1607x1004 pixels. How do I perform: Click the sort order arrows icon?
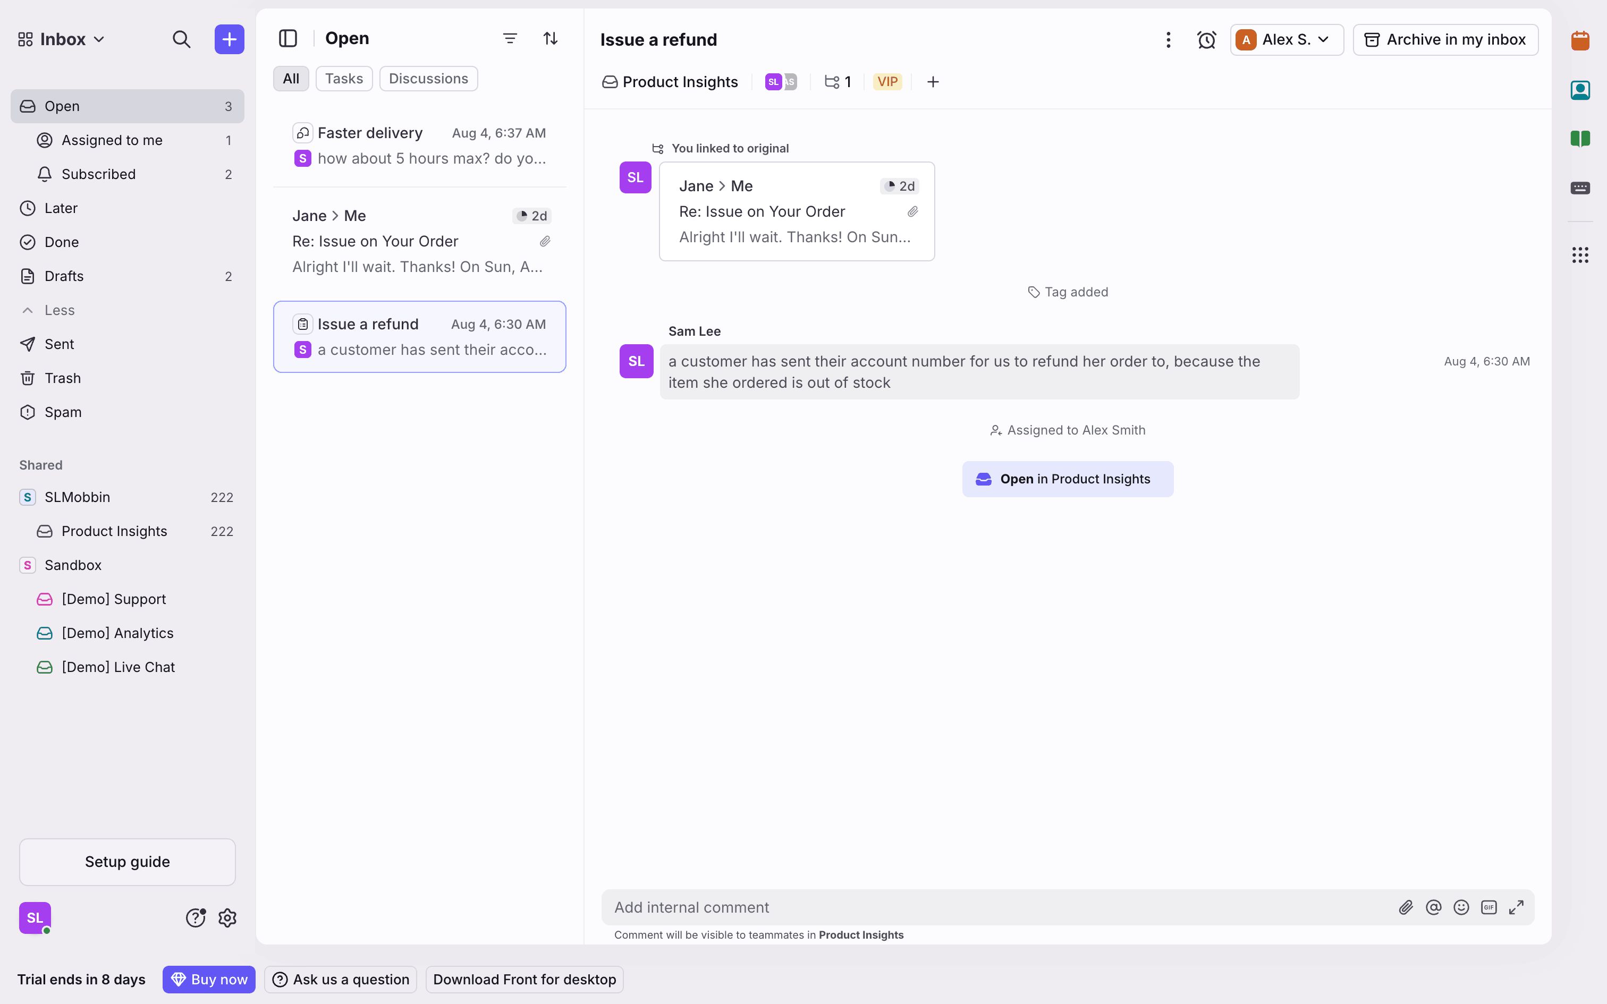pyautogui.click(x=550, y=38)
